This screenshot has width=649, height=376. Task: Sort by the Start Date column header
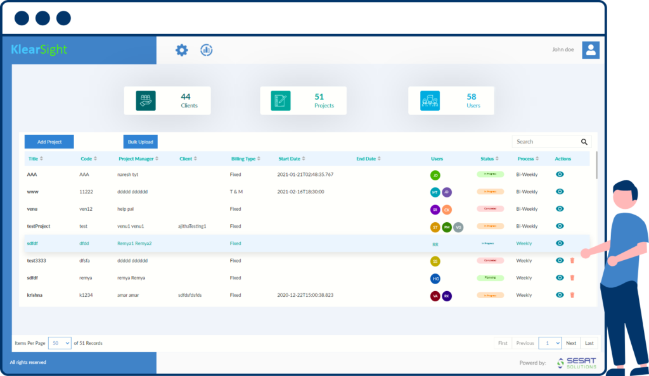tap(292, 159)
